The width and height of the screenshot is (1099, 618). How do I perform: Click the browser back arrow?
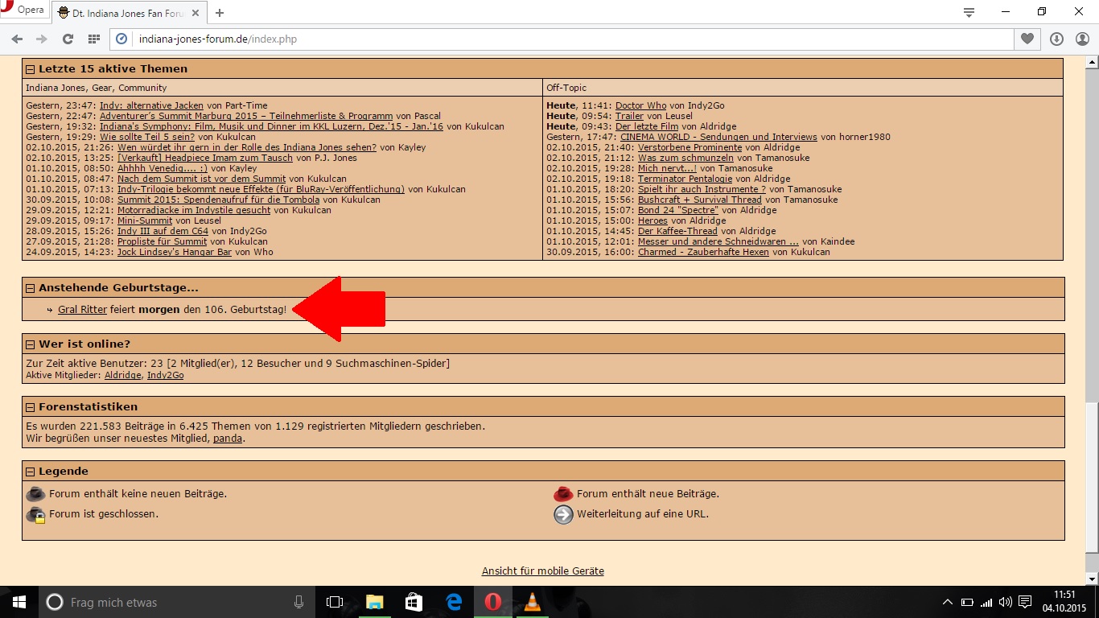click(x=17, y=39)
